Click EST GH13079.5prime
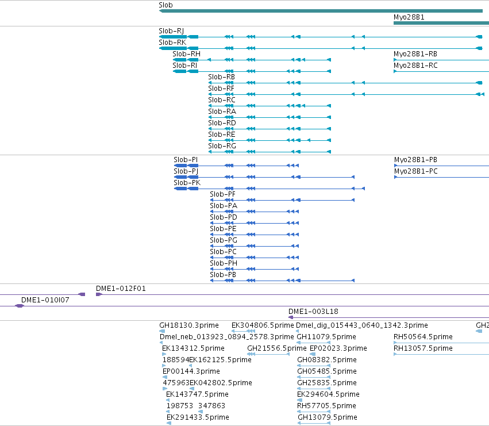 click(x=328, y=417)
